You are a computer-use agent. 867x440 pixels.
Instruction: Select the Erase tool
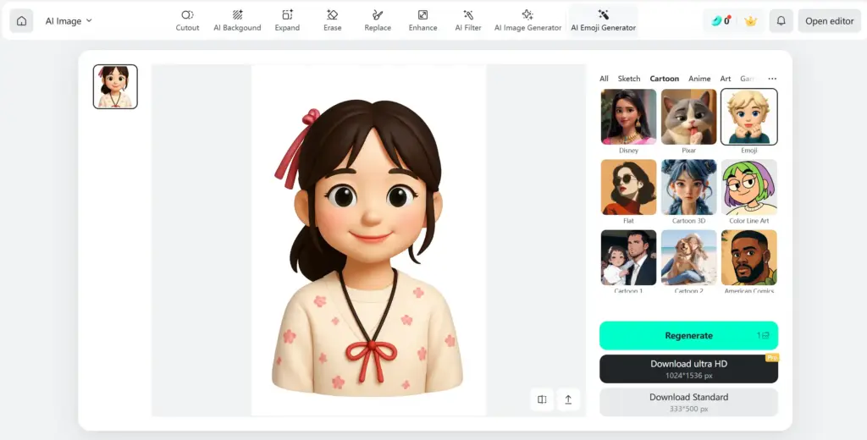pyautogui.click(x=333, y=20)
